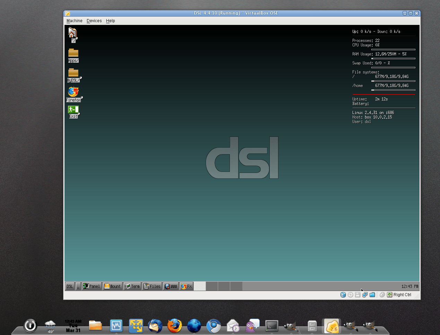Open the Home desktop icon in DSL
Screen dimensions: 440x335
click(72, 35)
